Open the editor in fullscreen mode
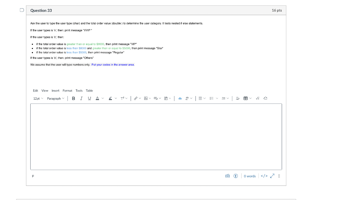The height and width of the screenshot is (200, 337). tap(272, 176)
